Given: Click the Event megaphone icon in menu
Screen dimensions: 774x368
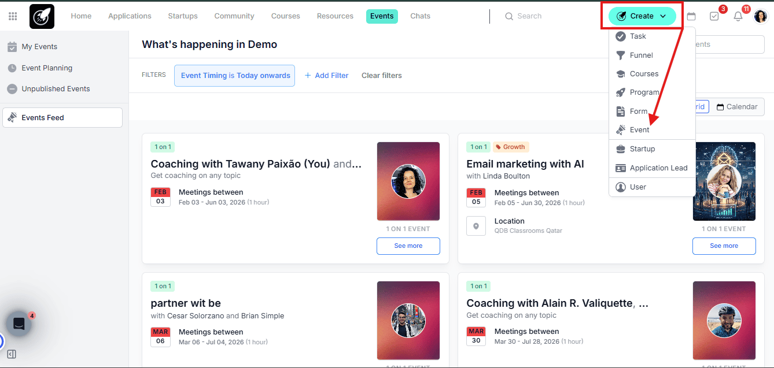Looking at the screenshot, I should pos(621,130).
